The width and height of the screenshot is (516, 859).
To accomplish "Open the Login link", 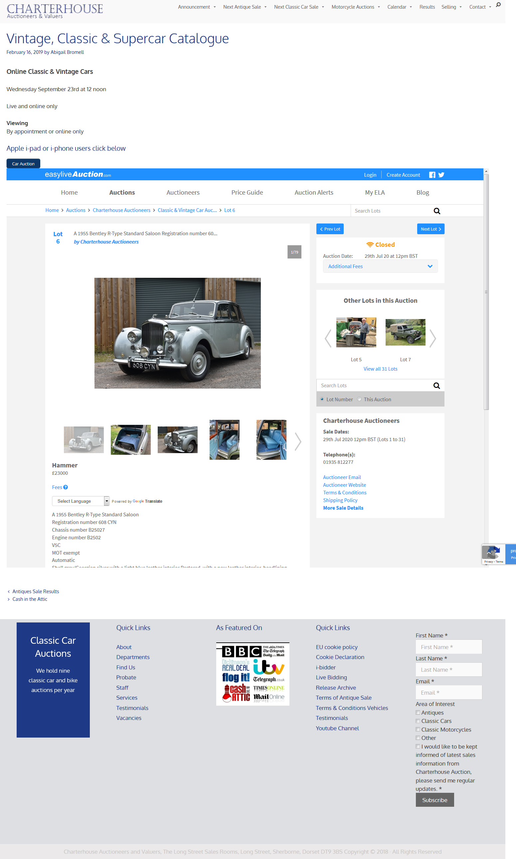I will 370,175.
